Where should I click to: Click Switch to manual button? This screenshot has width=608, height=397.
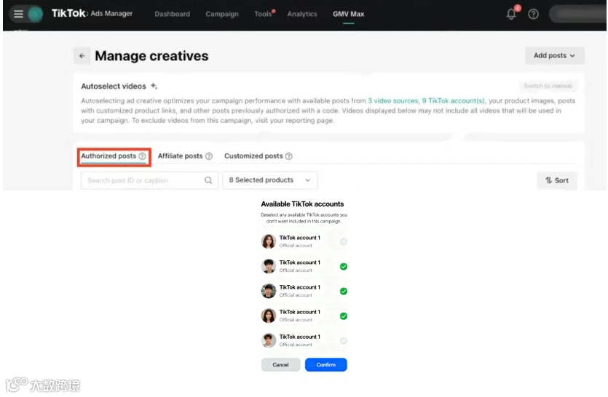[x=548, y=86]
